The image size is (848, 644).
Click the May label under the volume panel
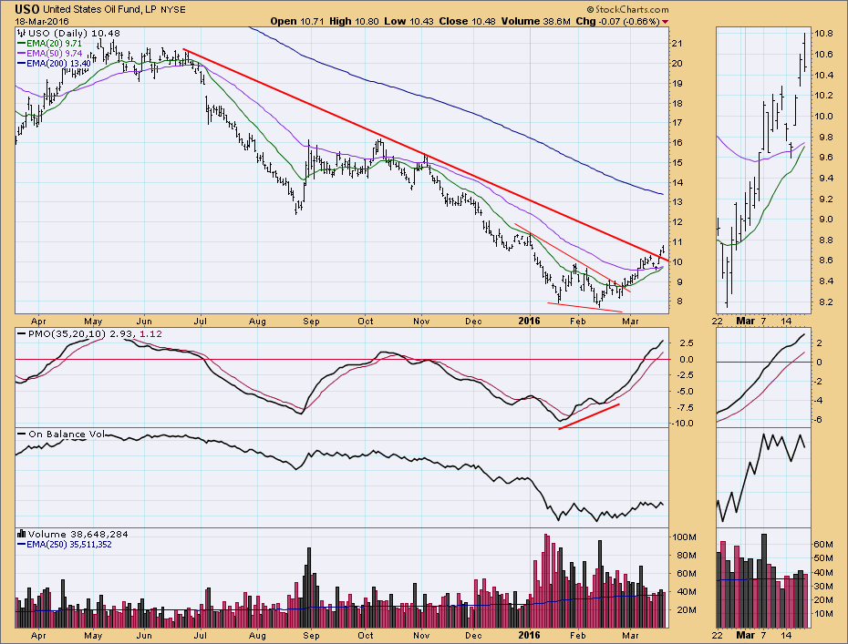(93, 636)
